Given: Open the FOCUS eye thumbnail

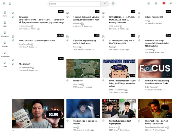Looking at the screenshot, I should pyautogui.click(x=155, y=68).
